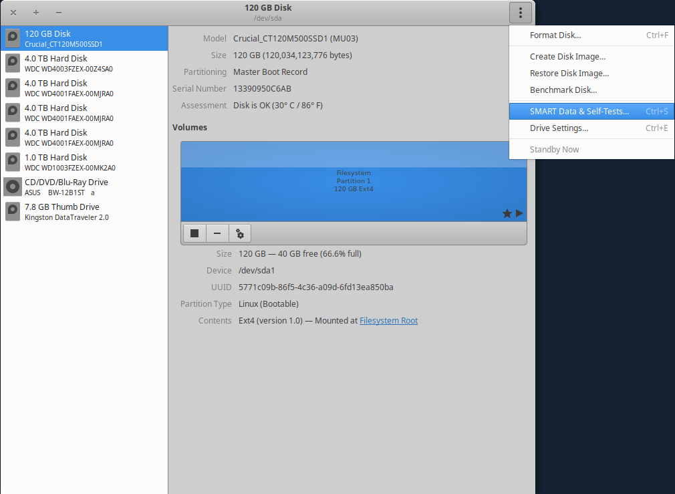
Task: Click the 1.0 TB Hard Disk icon
Action: (13, 162)
